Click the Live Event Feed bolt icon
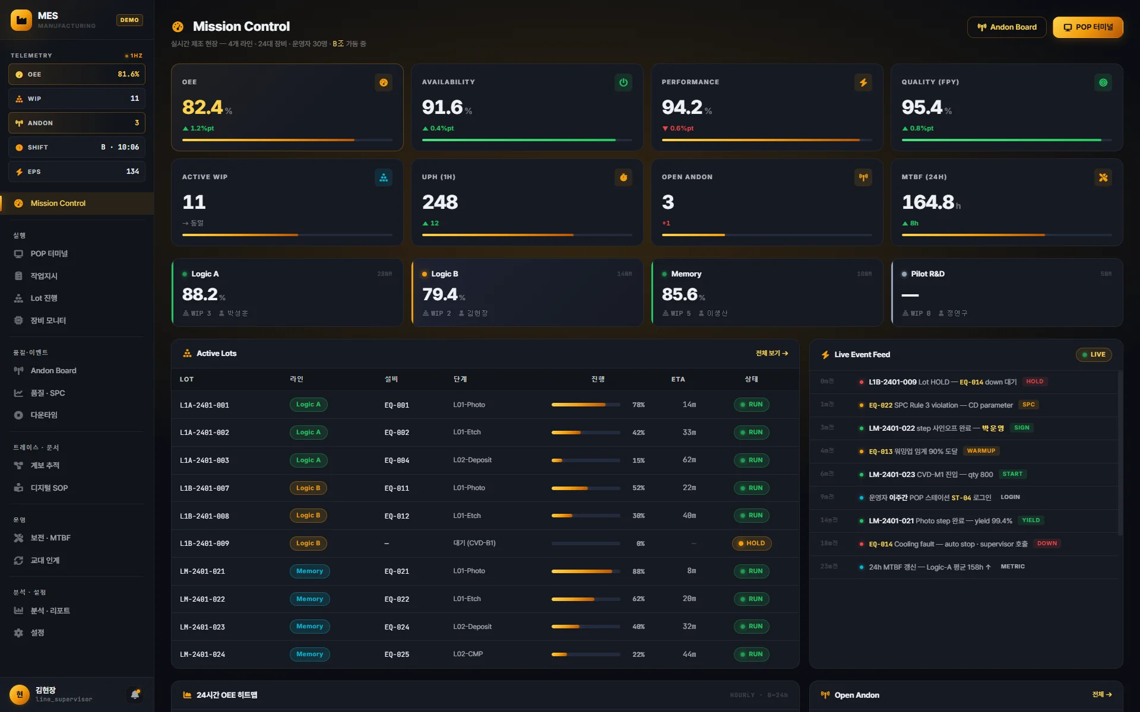This screenshot has height=712, width=1140. [x=825, y=355]
